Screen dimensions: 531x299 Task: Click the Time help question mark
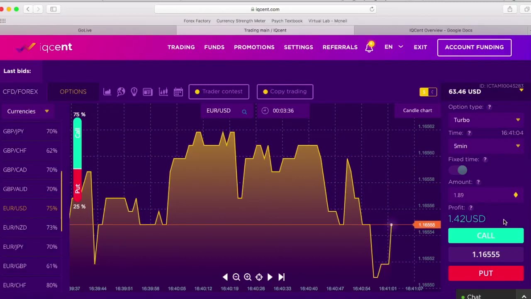469,133
